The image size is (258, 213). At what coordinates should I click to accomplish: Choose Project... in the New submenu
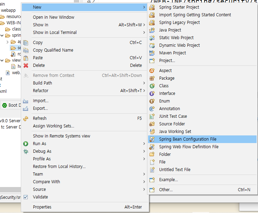coord(167,61)
